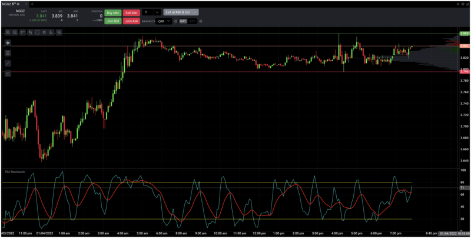Click the green 3.863 price label
Screen dimensions: 471x238
(x=465, y=34)
